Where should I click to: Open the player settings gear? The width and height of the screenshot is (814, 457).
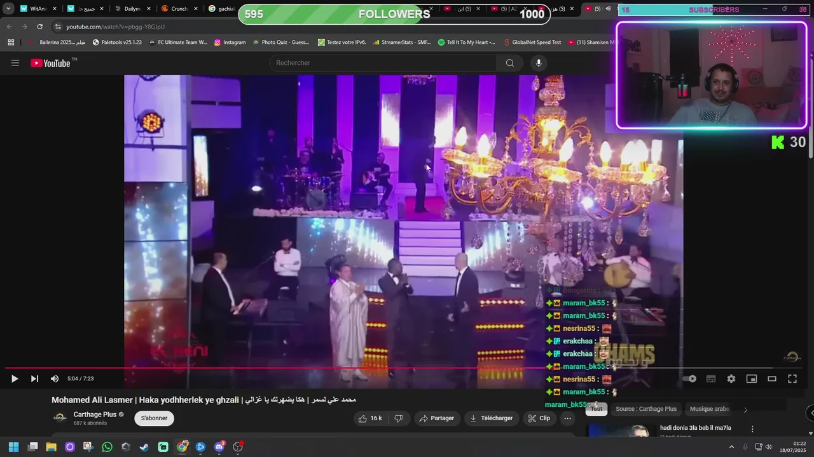731,379
